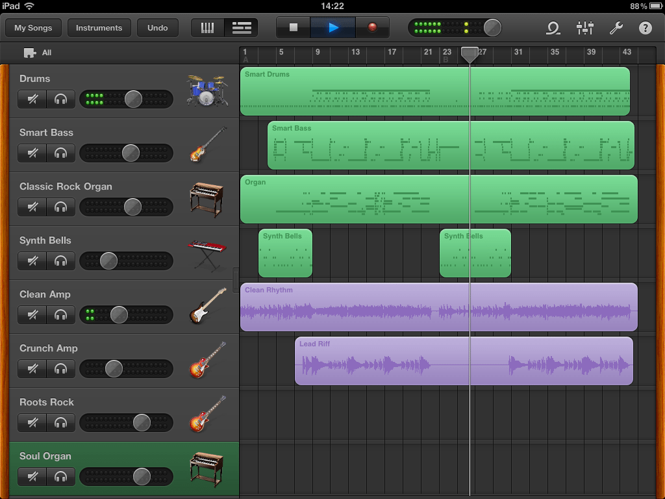
Task: Select the Roots Rock guitar icon
Action: (x=207, y=414)
